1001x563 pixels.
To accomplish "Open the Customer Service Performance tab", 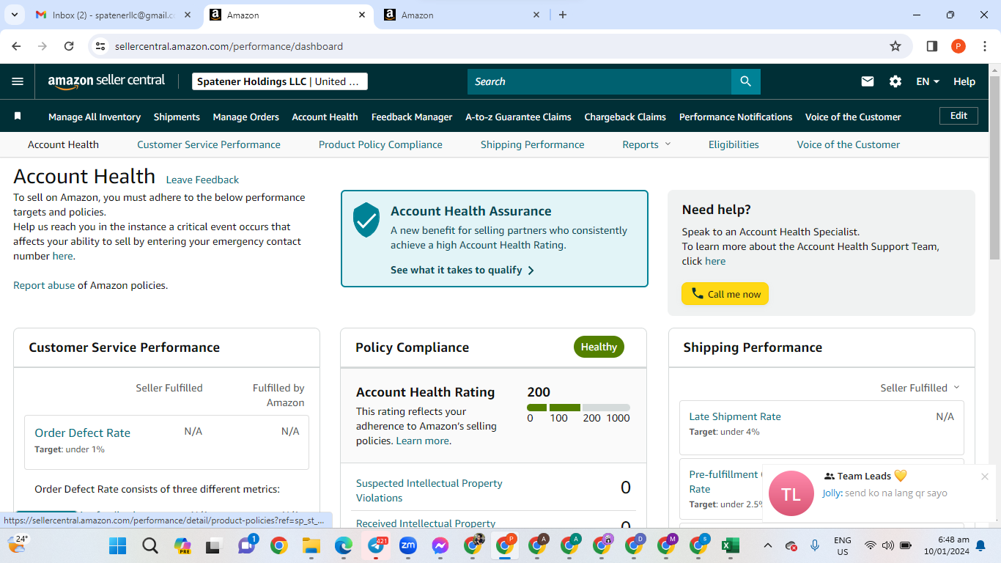I will (209, 144).
